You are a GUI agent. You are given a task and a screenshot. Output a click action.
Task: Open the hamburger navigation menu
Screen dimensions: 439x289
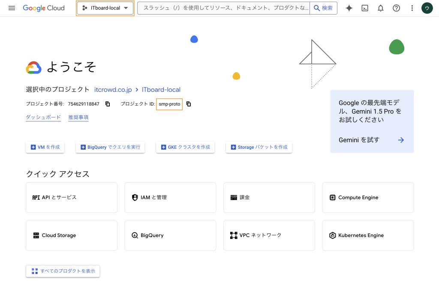[x=12, y=8]
